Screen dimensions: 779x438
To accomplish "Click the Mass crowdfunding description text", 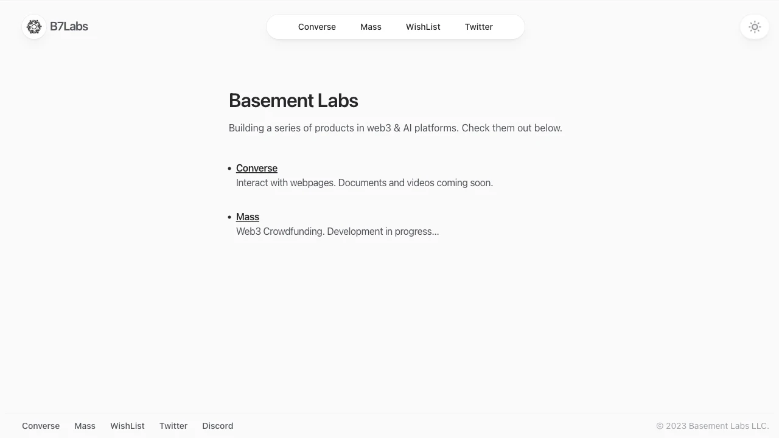I will (x=337, y=231).
